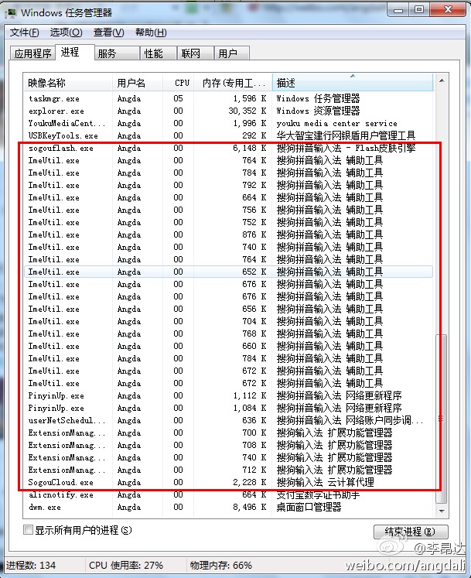Sort by 内存(专用工... column header
471x578 pixels.
tap(233, 83)
